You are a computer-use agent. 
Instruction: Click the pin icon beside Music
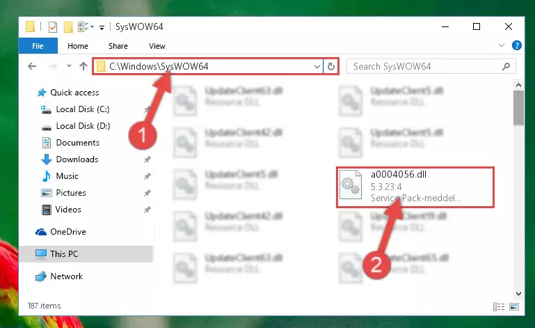point(147,176)
